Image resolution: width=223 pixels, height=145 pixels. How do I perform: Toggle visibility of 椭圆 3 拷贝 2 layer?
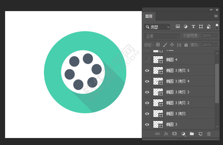(147, 103)
